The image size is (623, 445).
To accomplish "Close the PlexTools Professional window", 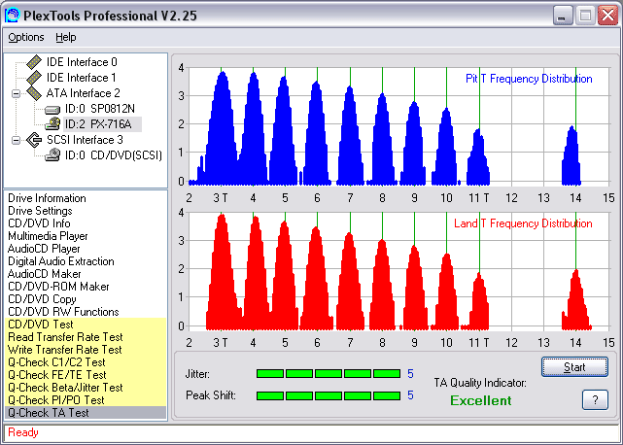I will click(607, 16).
